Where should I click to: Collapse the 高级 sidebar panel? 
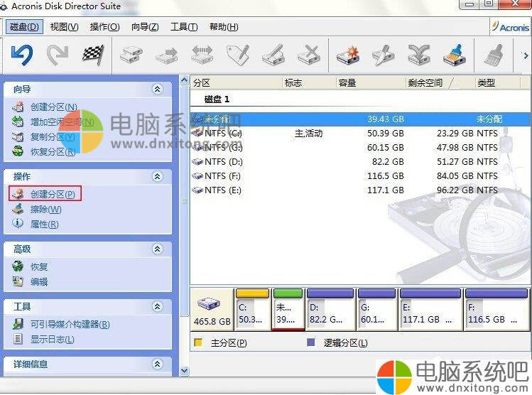pos(158,249)
